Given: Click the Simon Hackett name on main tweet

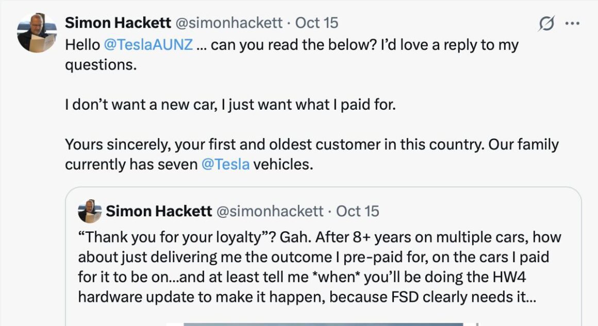Looking at the screenshot, I should coord(118,23).
